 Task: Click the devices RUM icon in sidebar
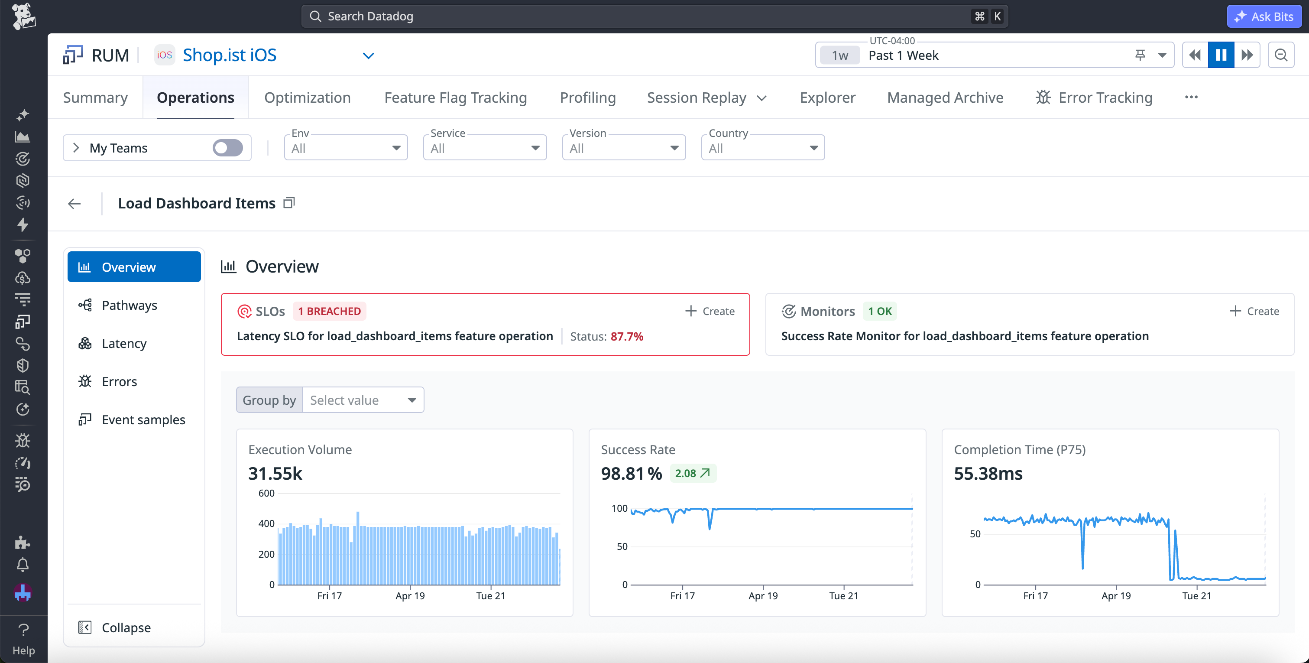click(x=23, y=322)
